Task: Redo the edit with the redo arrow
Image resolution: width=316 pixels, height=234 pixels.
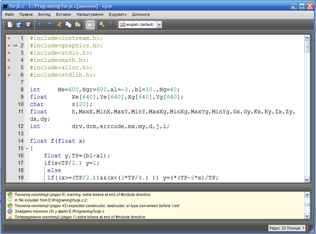Action: [50, 25]
